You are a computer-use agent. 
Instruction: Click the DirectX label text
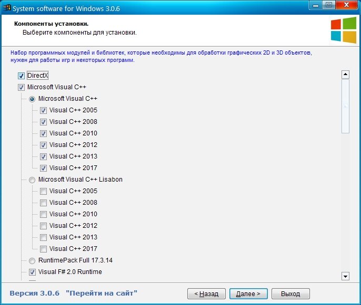coord(37,76)
